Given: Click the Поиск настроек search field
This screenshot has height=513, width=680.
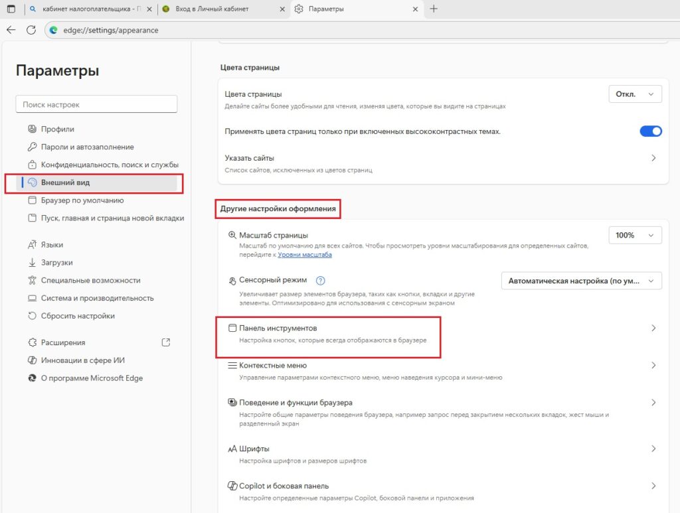Looking at the screenshot, I should click(x=96, y=104).
